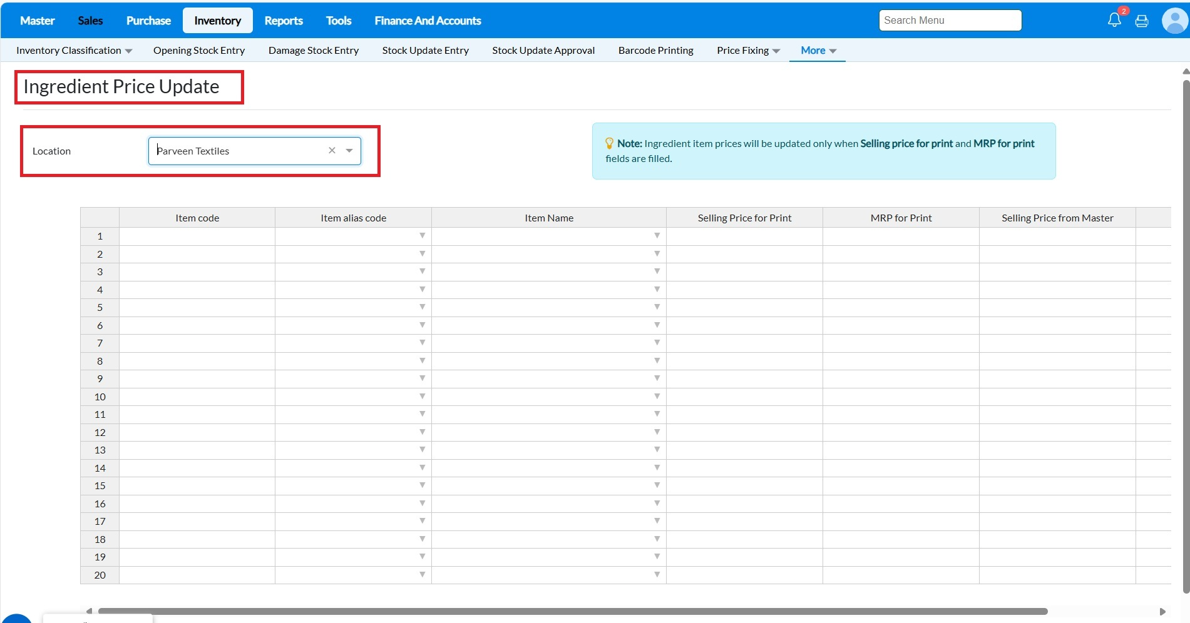Open Inventory Classification dropdown menu

pyautogui.click(x=74, y=51)
